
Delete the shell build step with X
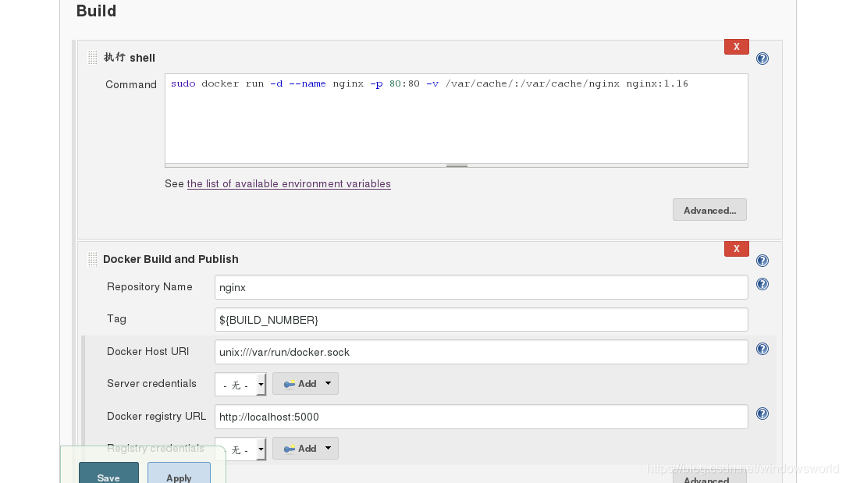[x=737, y=47]
